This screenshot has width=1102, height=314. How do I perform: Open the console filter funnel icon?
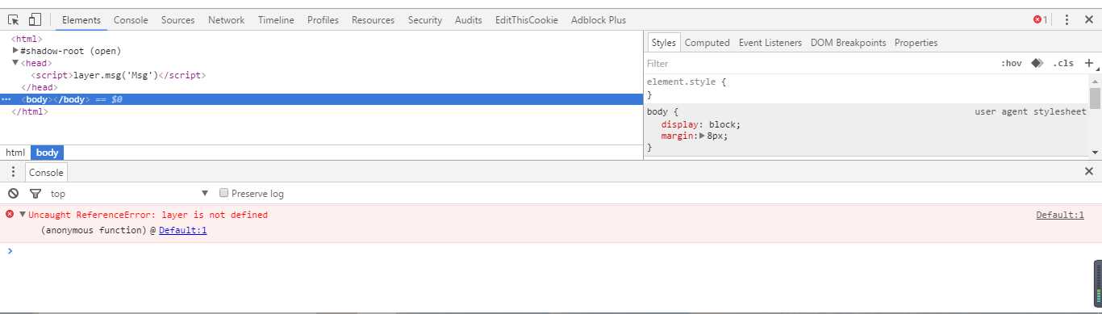(x=35, y=194)
